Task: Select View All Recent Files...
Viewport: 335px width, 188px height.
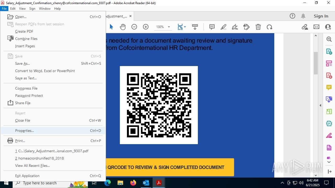Action: pyautogui.click(x=53, y=166)
